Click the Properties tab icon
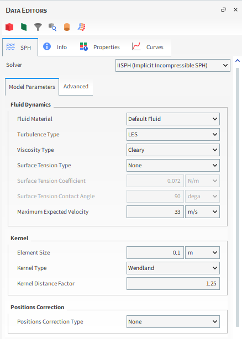This screenshot has width=242, height=339. pyautogui.click(x=83, y=46)
